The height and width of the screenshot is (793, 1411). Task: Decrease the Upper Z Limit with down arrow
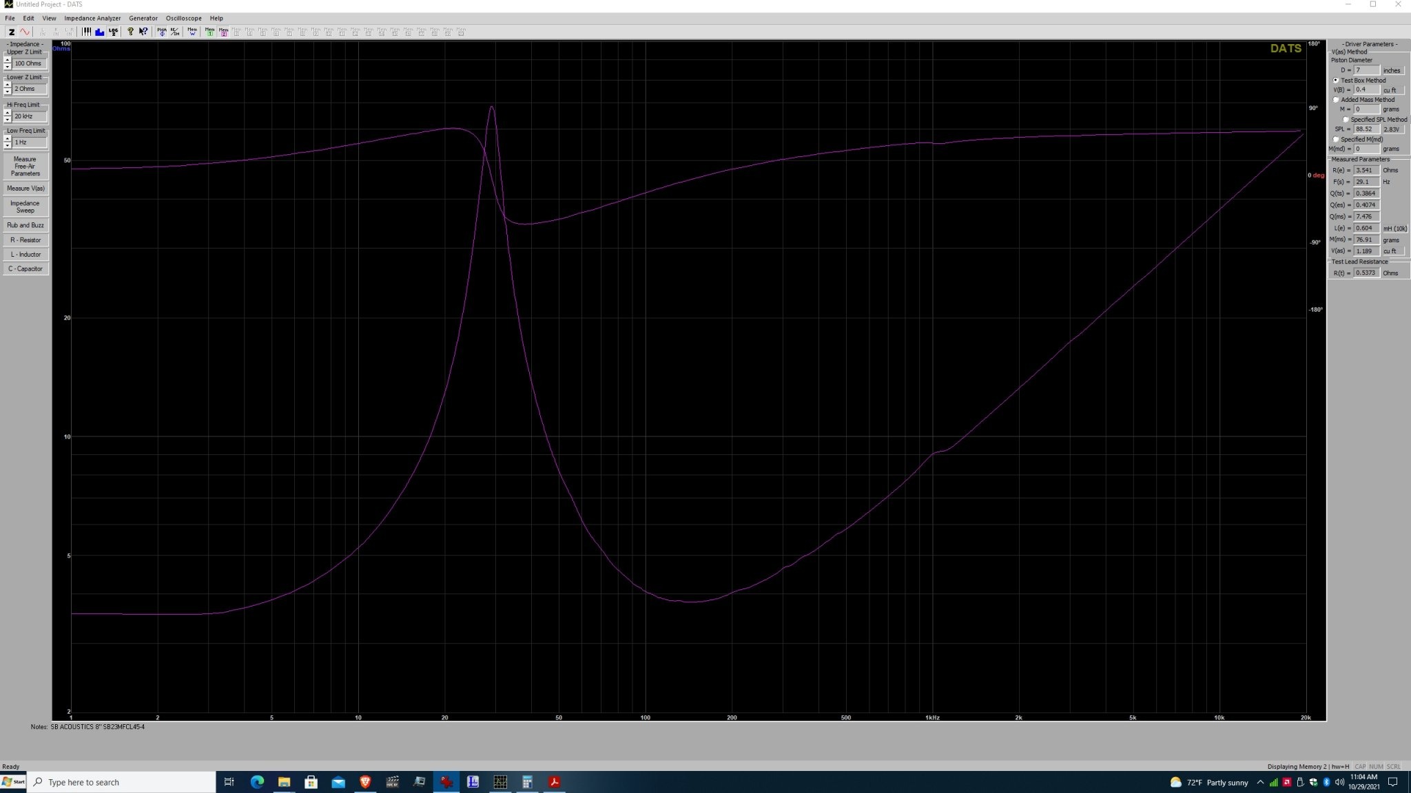coord(7,66)
